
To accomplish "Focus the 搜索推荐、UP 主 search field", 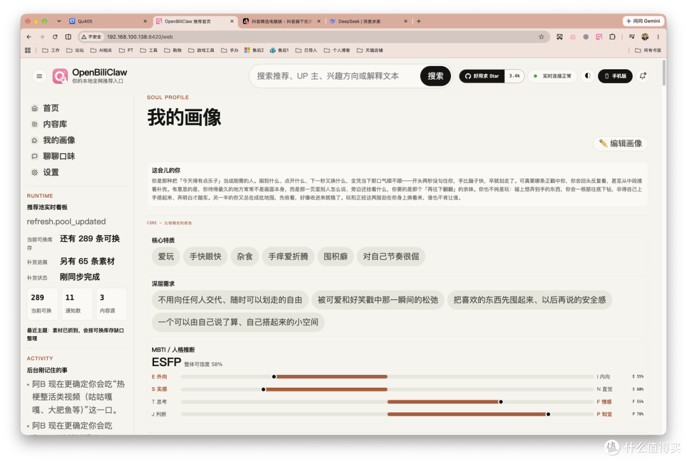I will pos(335,76).
